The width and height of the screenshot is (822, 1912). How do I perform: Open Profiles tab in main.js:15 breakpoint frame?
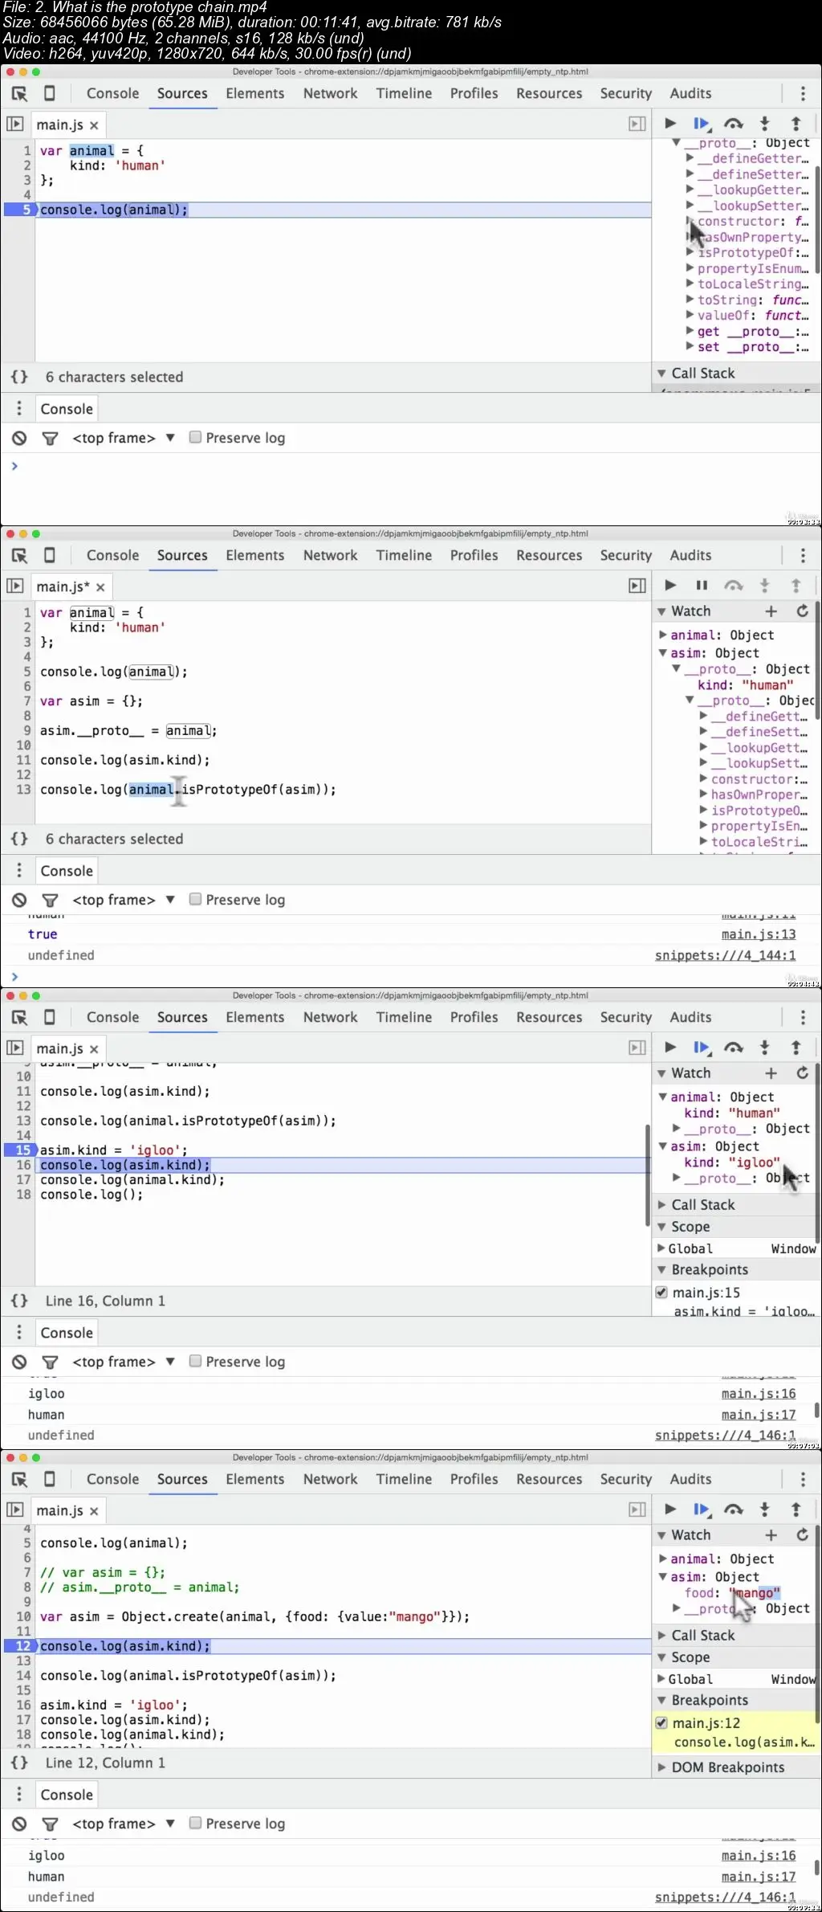tap(474, 1017)
